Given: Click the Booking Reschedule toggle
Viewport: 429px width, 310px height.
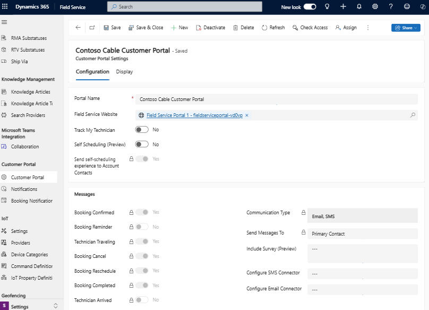Looking at the screenshot, I should [142, 271].
